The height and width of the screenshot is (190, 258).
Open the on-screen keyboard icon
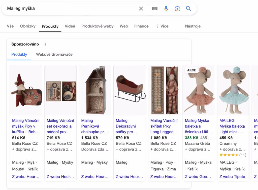tap(155, 9)
